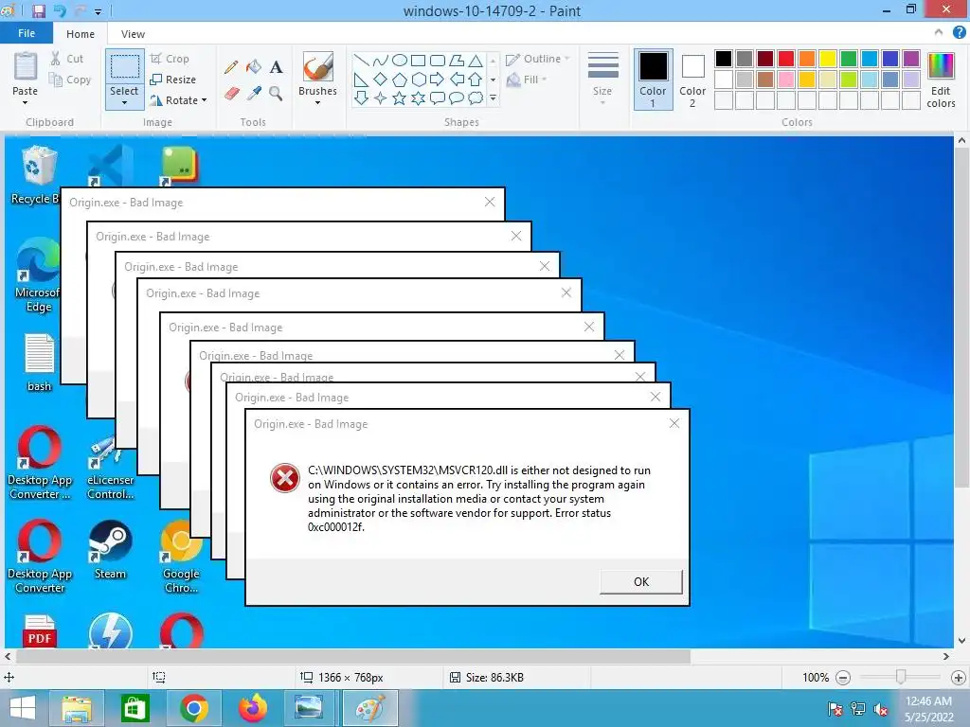Image resolution: width=970 pixels, height=727 pixels.
Task: Open the File menu
Action: (x=26, y=33)
